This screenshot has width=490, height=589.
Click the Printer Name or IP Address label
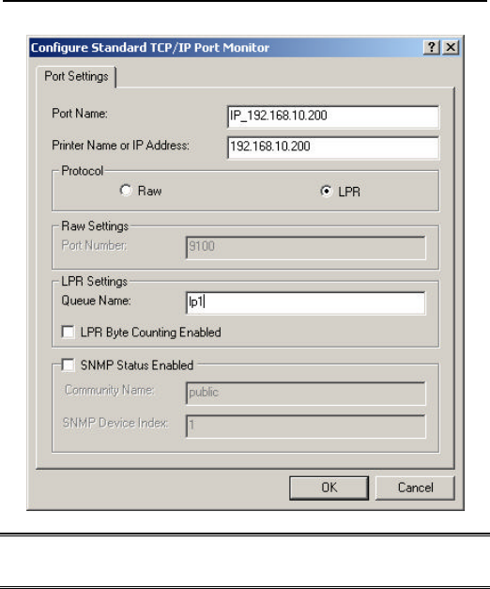coord(120,146)
